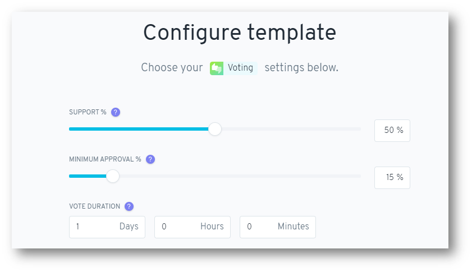Click the Support % slider handle
The image size is (472, 272).
(x=215, y=129)
